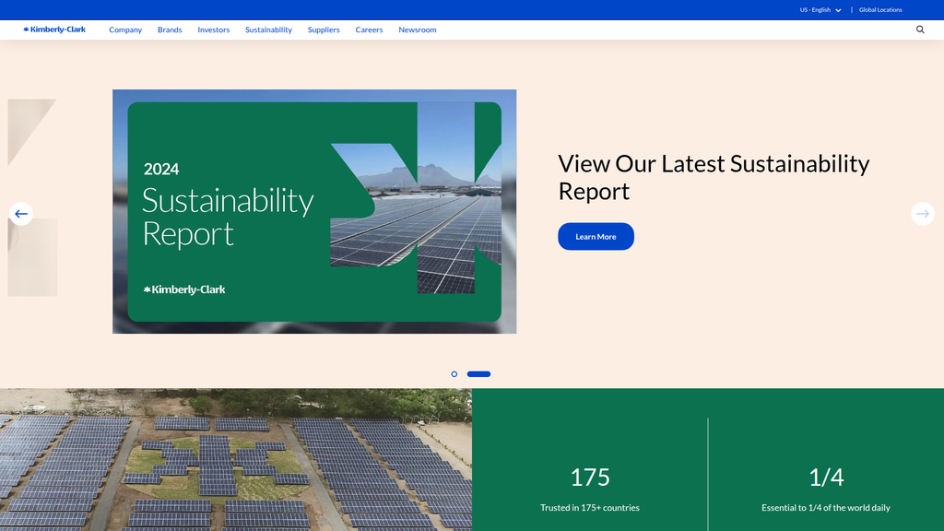Image resolution: width=944 pixels, height=531 pixels.
Task: Click the 2024 Sustainability Report image
Action: (x=314, y=211)
